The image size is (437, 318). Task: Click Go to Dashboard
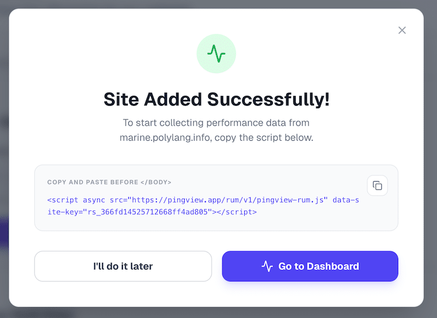[310, 266]
